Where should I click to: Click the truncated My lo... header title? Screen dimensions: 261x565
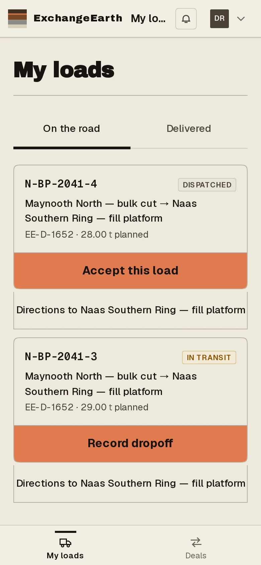(x=148, y=18)
